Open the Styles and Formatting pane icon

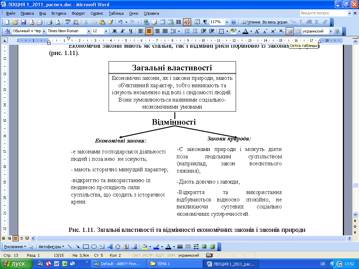tap(7, 31)
